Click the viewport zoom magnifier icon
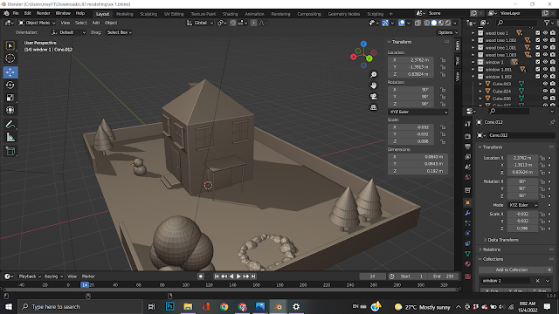The width and height of the screenshot is (559, 314). point(373,75)
